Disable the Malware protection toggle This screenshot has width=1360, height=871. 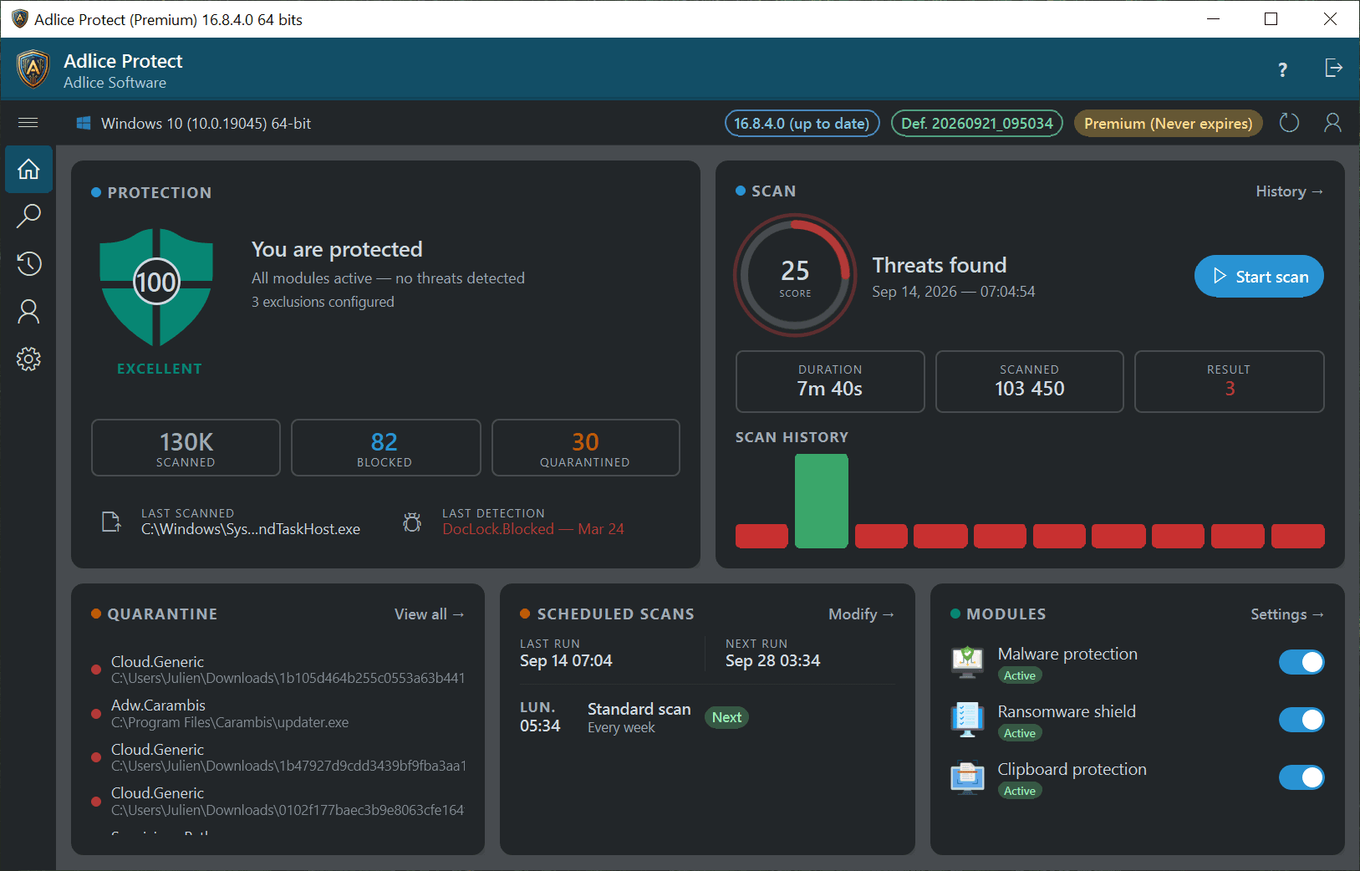pyautogui.click(x=1301, y=662)
